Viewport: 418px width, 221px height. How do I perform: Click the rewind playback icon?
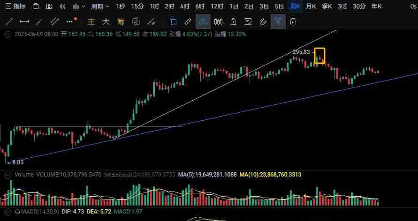point(62,7)
